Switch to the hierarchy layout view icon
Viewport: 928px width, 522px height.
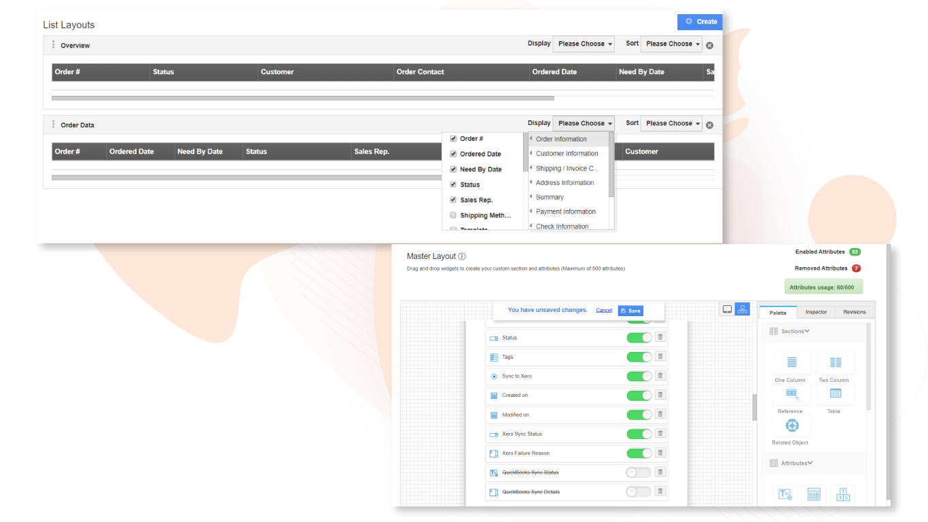[742, 309]
